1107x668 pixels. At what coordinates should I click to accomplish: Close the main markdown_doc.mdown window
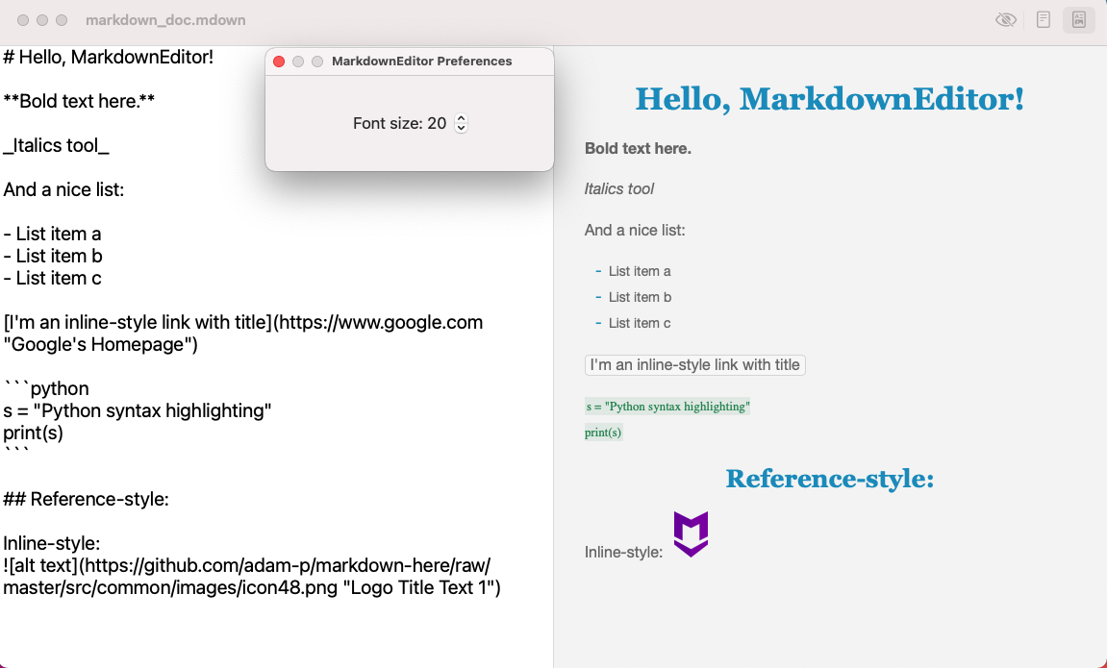23,20
